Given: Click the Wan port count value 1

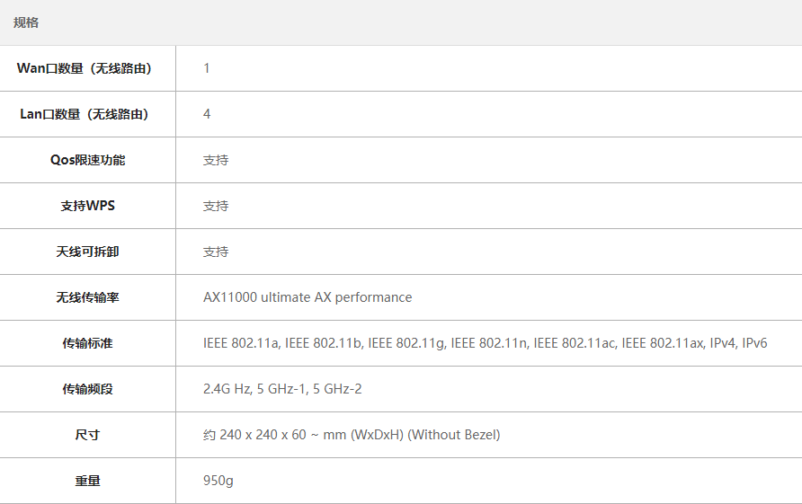Looking at the screenshot, I should pos(207,68).
